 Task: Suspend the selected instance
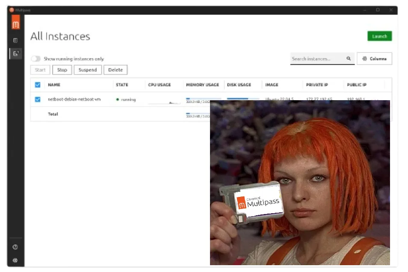click(x=88, y=70)
